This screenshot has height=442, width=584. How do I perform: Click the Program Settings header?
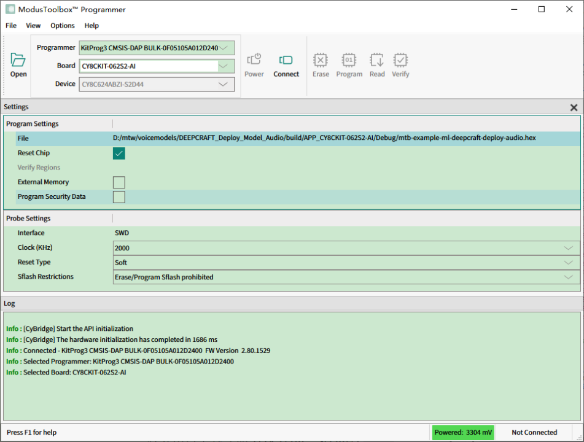click(33, 123)
